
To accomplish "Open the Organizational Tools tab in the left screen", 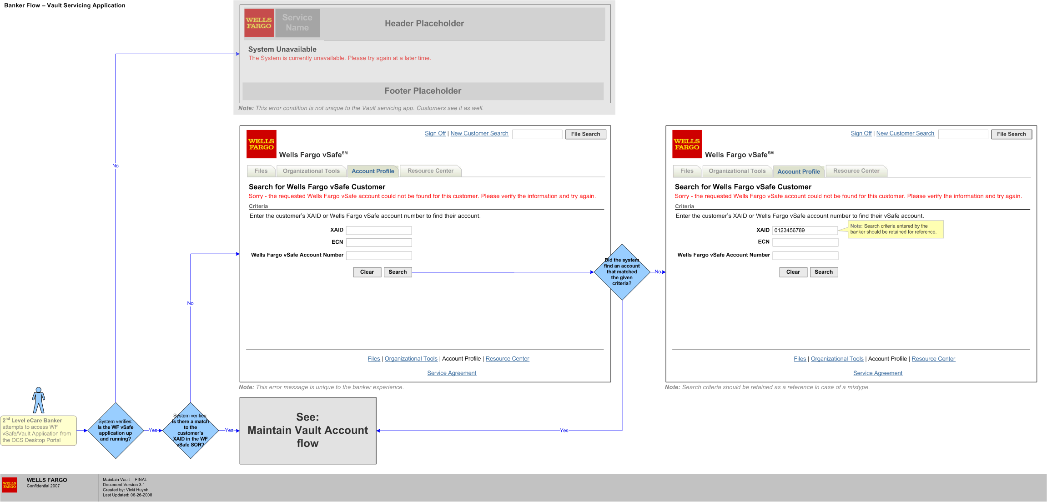I will click(311, 171).
